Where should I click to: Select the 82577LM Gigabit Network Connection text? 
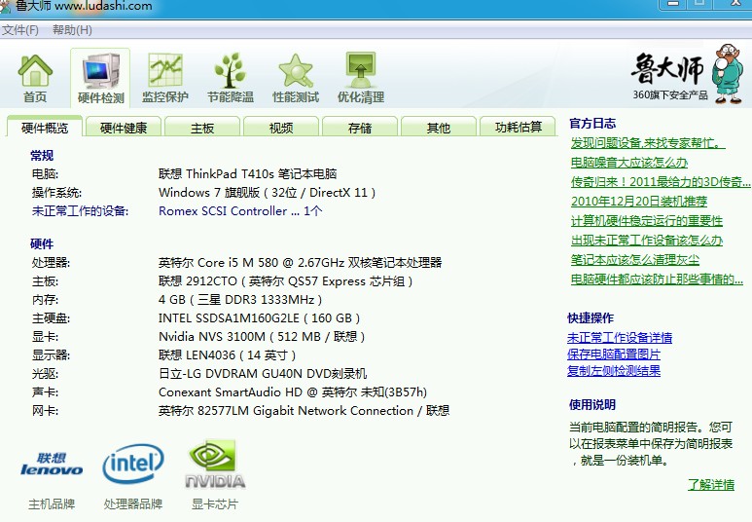pos(304,411)
